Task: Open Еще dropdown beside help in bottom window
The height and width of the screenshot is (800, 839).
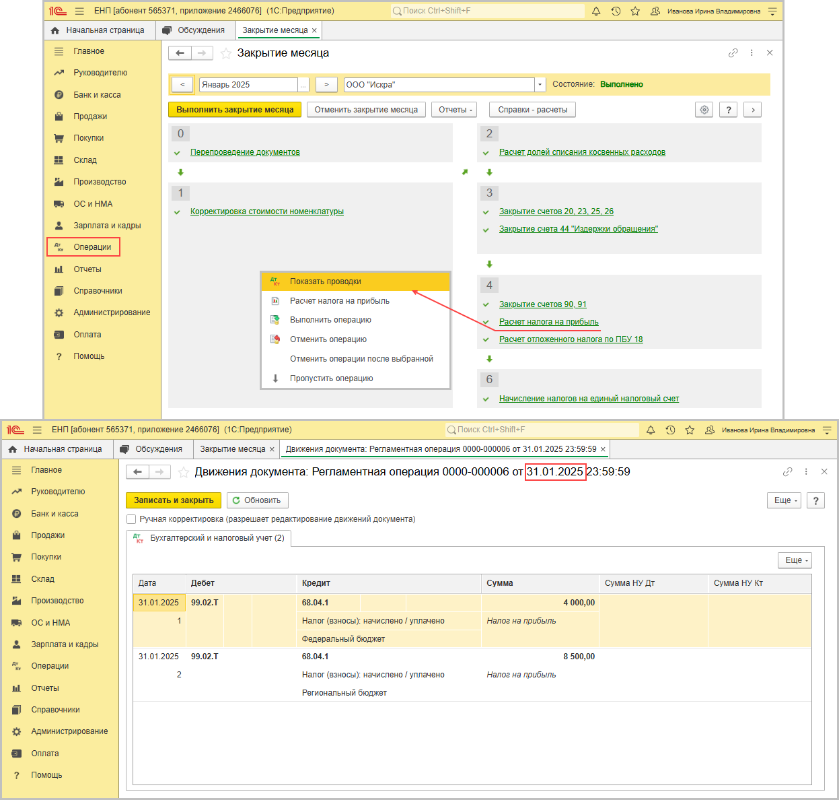Action: pos(784,500)
